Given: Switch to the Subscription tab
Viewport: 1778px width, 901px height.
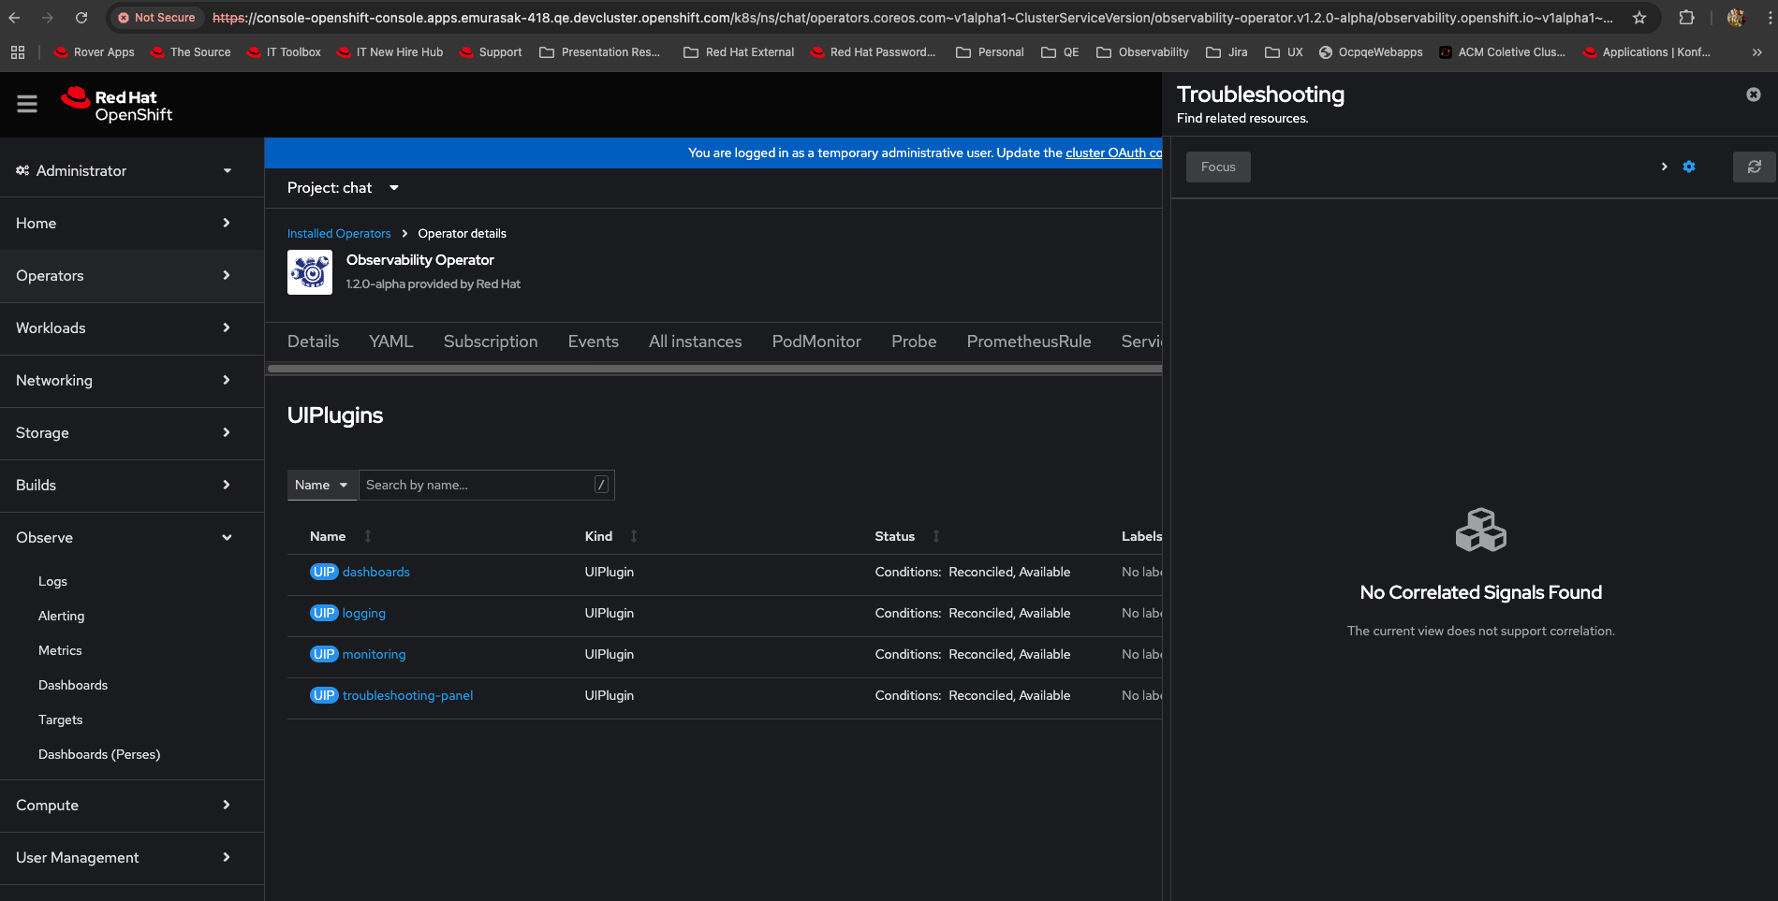Looking at the screenshot, I should pyautogui.click(x=491, y=342).
